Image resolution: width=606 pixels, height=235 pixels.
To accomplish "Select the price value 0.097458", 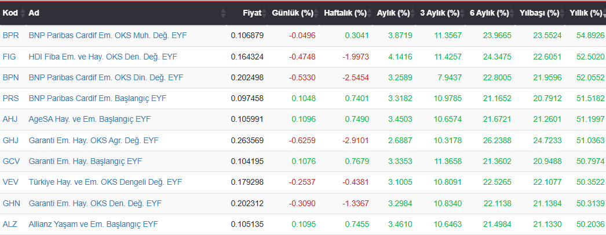I will [247, 98].
